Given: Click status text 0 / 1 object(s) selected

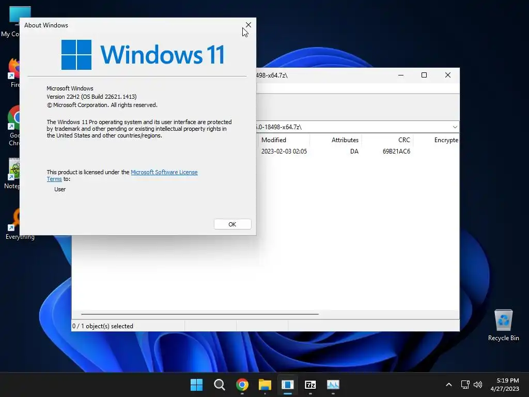Looking at the screenshot, I should (x=103, y=326).
